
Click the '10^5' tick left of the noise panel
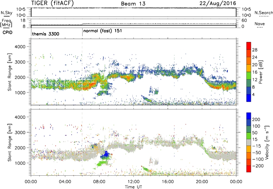point(21,9)
